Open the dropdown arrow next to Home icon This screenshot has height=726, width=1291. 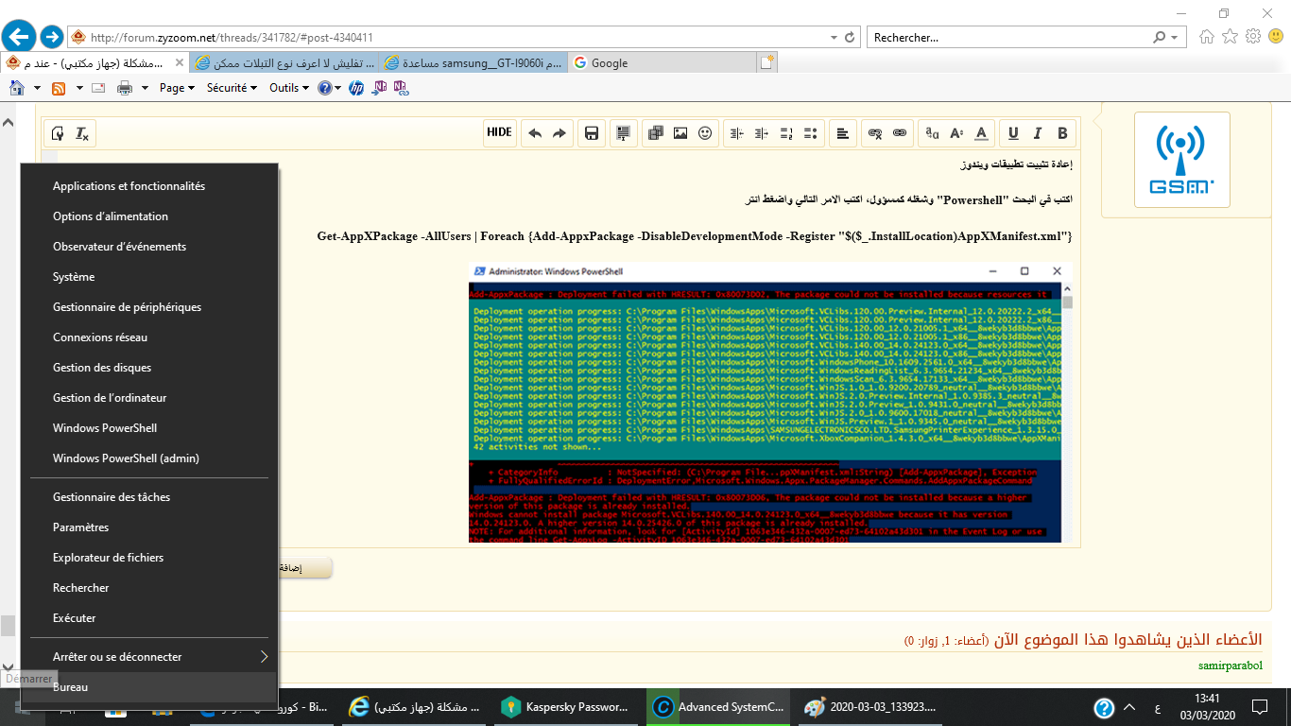point(37,88)
